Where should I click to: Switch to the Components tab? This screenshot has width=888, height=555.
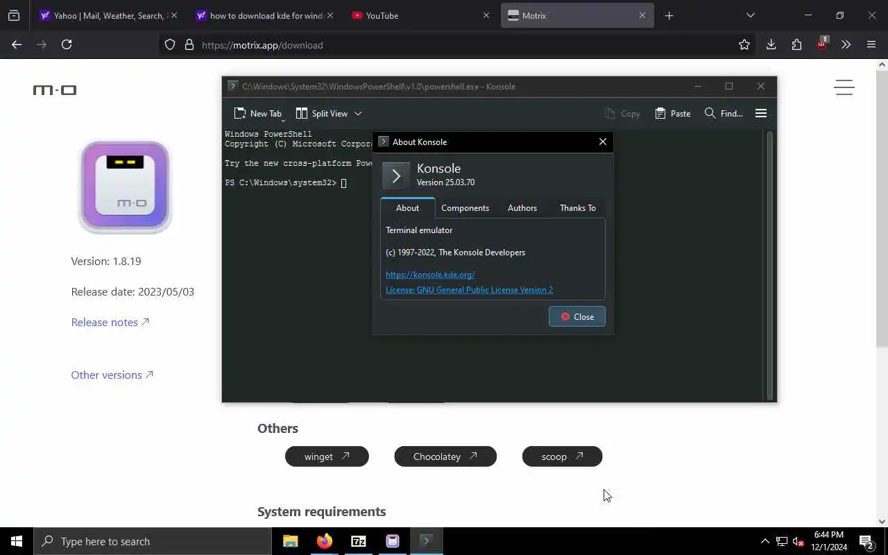coord(465,208)
